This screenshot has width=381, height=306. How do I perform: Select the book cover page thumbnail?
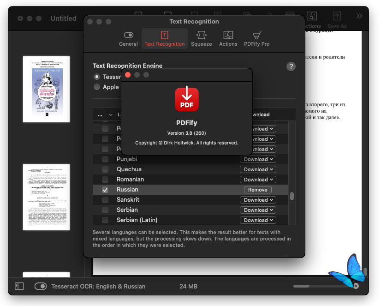[x=46, y=89]
